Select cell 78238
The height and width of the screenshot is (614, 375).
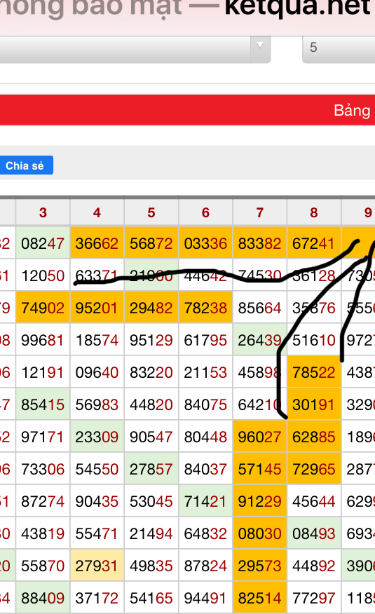tap(205, 308)
